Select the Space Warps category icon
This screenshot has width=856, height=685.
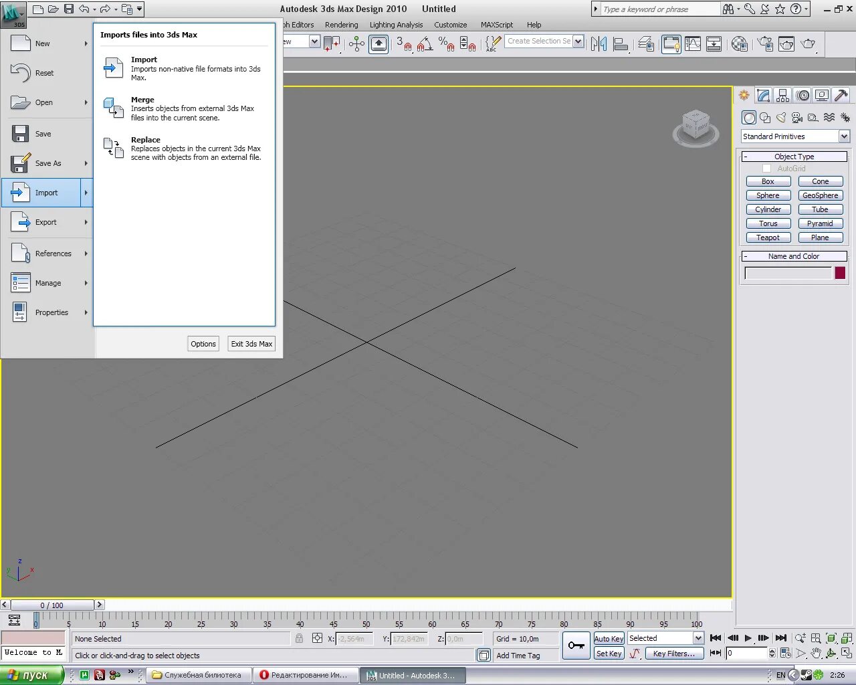(x=829, y=118)
